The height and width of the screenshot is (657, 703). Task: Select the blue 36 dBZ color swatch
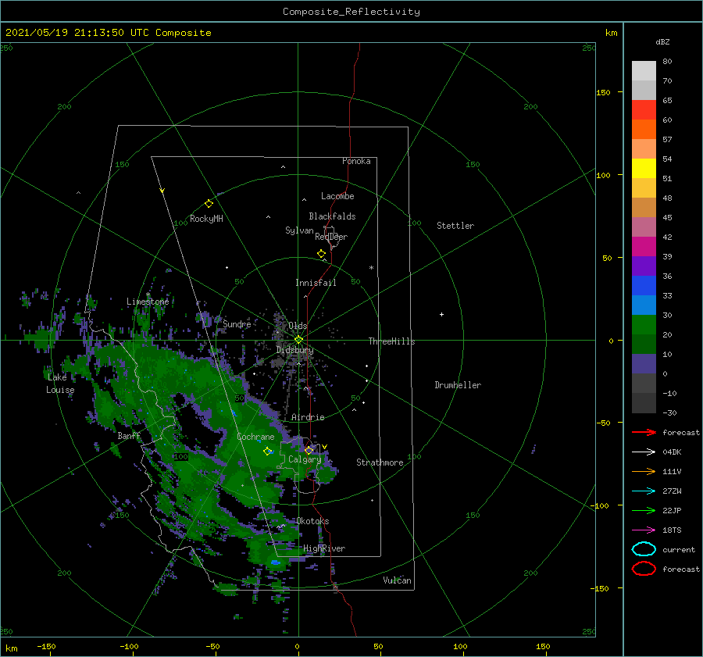pyautogui.click(x=644, y=285)
